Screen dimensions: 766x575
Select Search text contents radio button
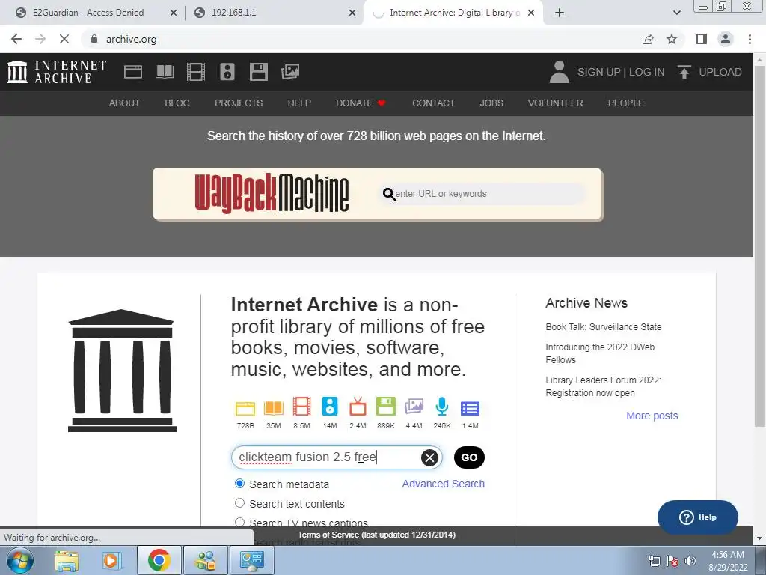pos(239,502)
